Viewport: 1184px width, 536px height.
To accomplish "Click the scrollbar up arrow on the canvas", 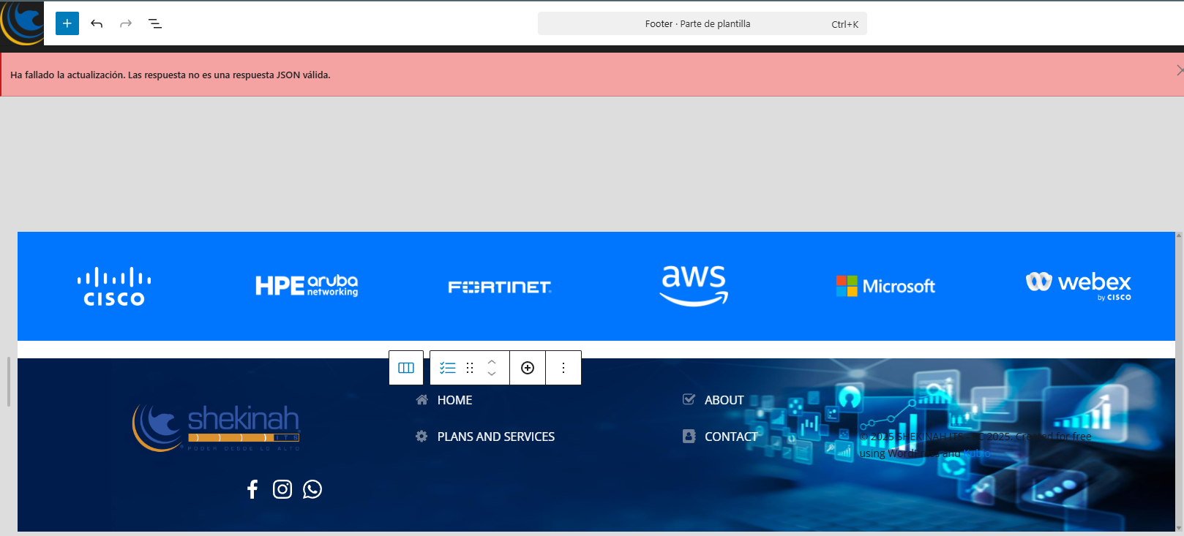I will [1179, 235].
